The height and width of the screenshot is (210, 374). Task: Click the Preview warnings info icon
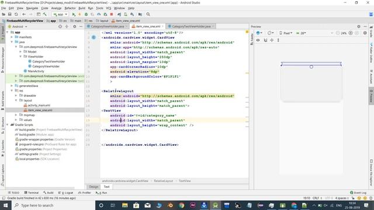(x=365, y=33)
